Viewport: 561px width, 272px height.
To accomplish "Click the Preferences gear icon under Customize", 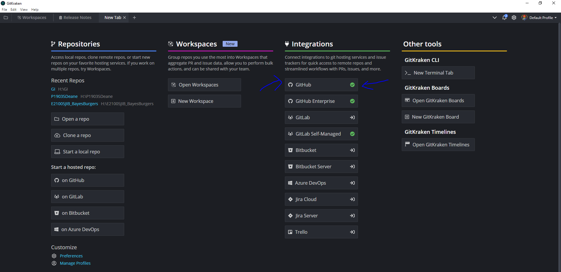I will coord(54,256).
